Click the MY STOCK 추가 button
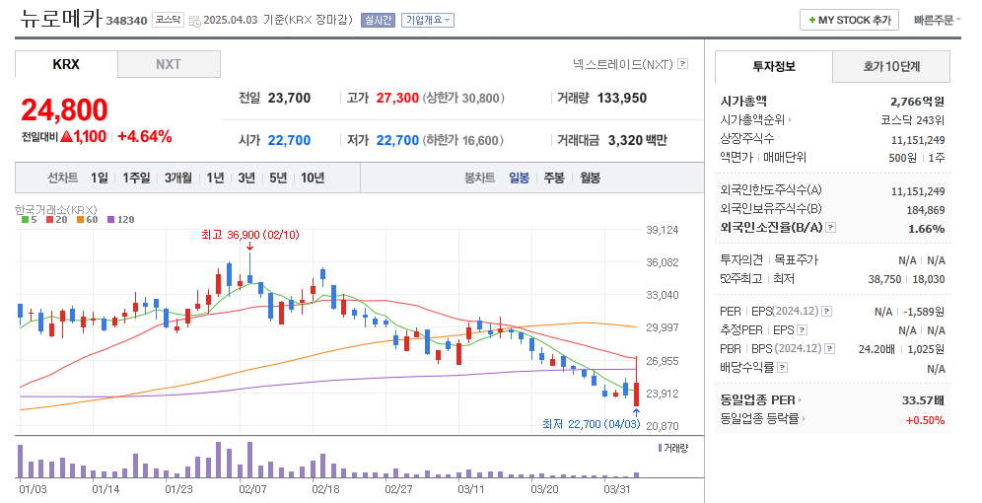Screen dimensions: 982x503 coord(849,20)
